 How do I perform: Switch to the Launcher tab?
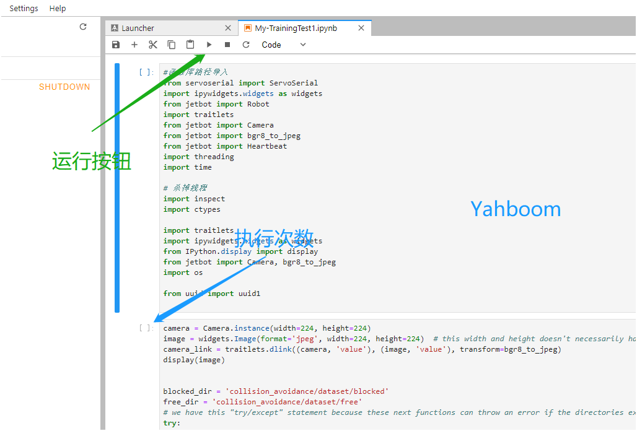tap(172, 28)
